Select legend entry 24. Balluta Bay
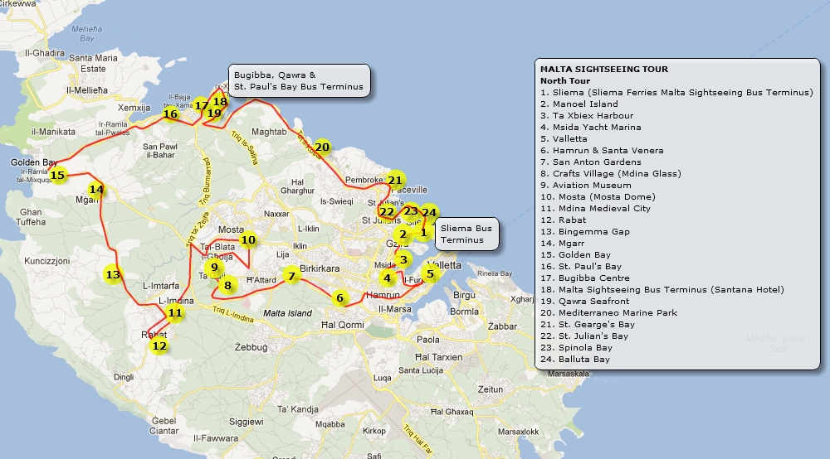This screenshot has height=459, width=830. (575, 360)
